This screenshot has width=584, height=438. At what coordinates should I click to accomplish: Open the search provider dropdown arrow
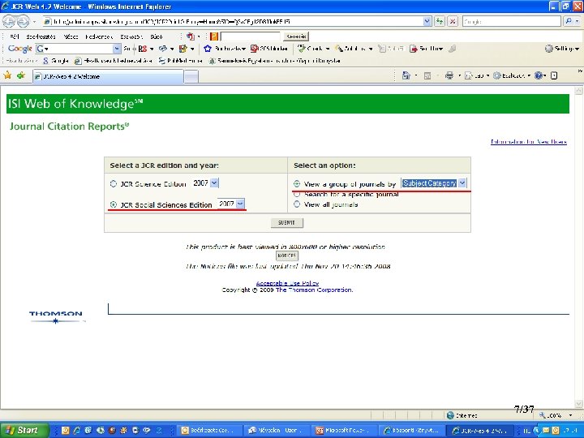pos(578,21)
